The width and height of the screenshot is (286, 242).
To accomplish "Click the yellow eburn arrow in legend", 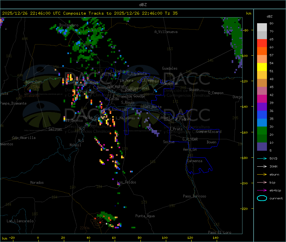I will click(262, 174).
